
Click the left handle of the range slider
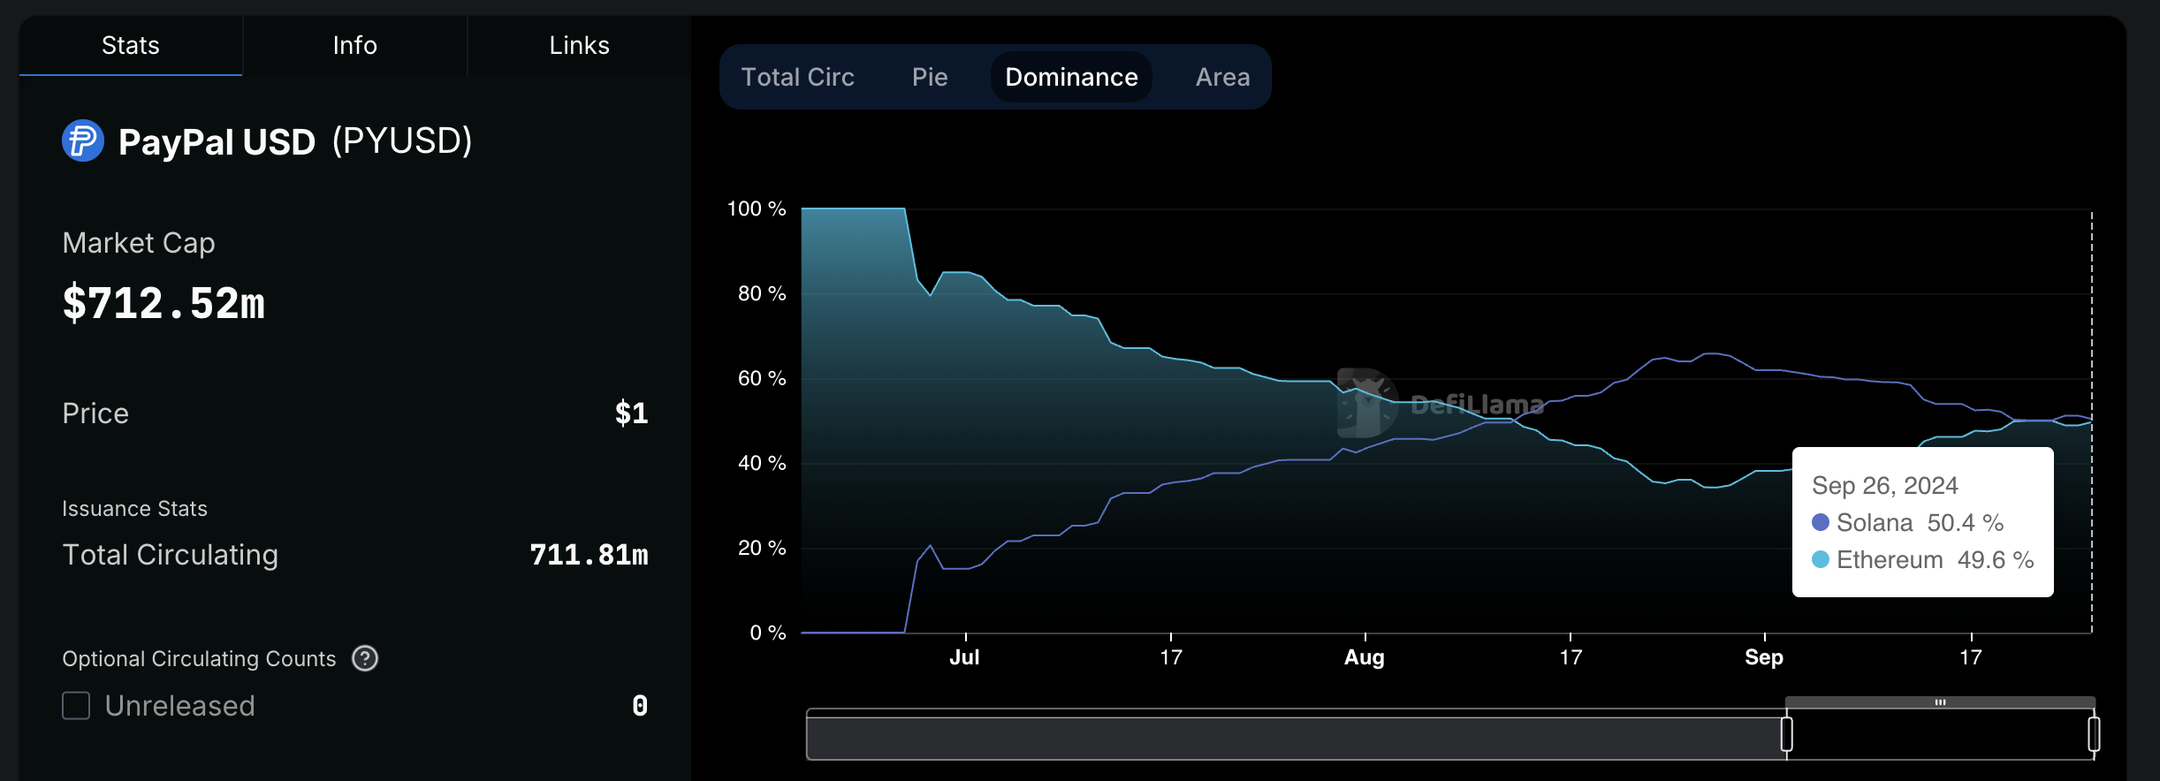(x=1786, y=734)
